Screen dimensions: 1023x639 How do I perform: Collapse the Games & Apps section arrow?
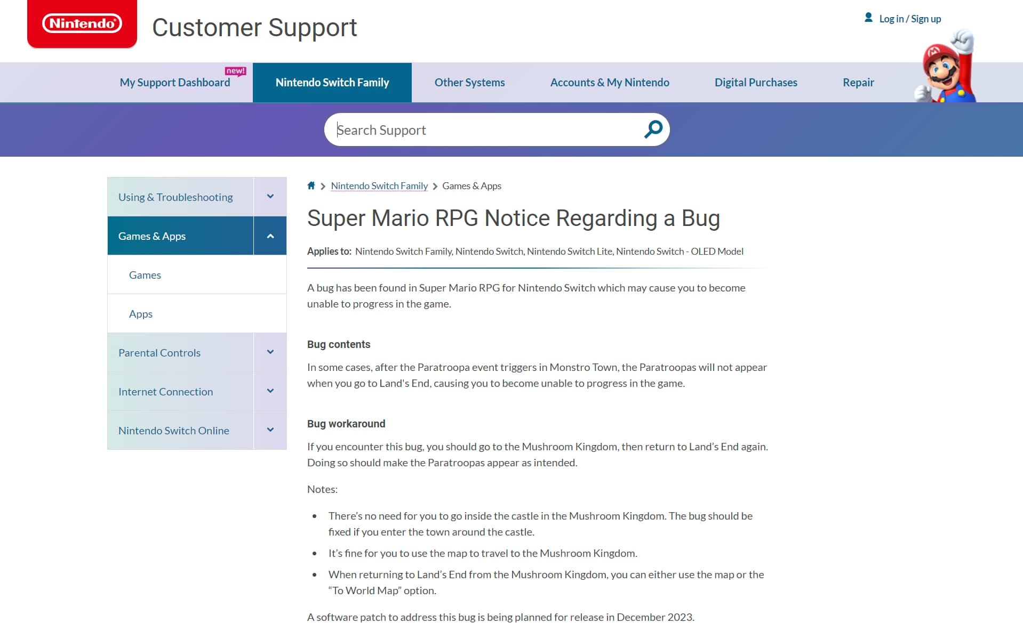tap(270, 236)
